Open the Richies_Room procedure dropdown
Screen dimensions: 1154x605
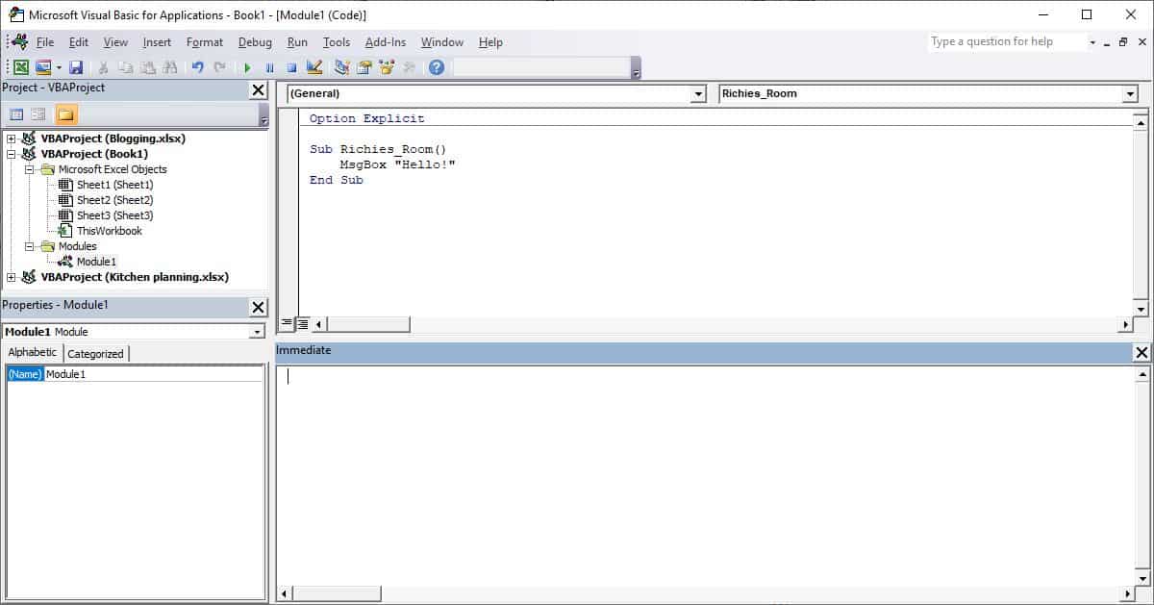click(1130, 94)
